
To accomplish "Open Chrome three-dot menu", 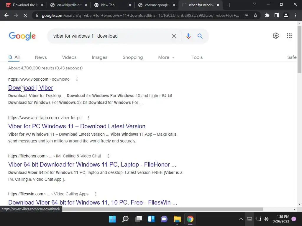I will tap(296, 15).
